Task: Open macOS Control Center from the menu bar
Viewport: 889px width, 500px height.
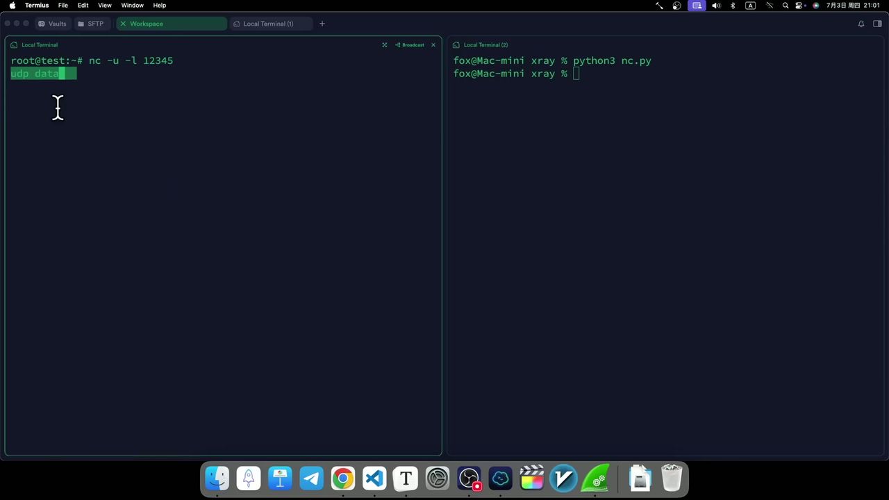Action: tap(800, 6)
